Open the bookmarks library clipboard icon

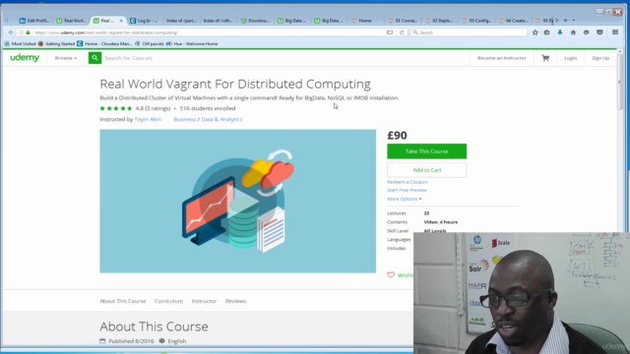coord(547,32)
